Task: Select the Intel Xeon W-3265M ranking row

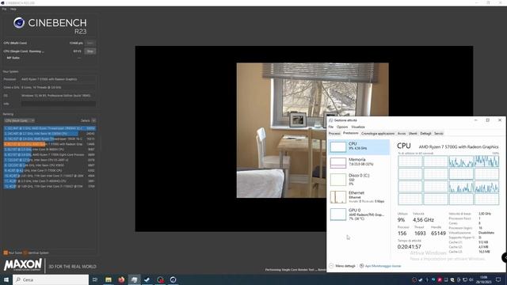Action: 49,134
